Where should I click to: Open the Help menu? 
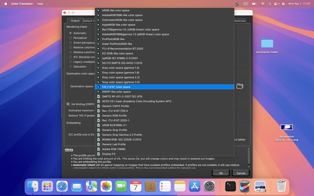point(40,4)
